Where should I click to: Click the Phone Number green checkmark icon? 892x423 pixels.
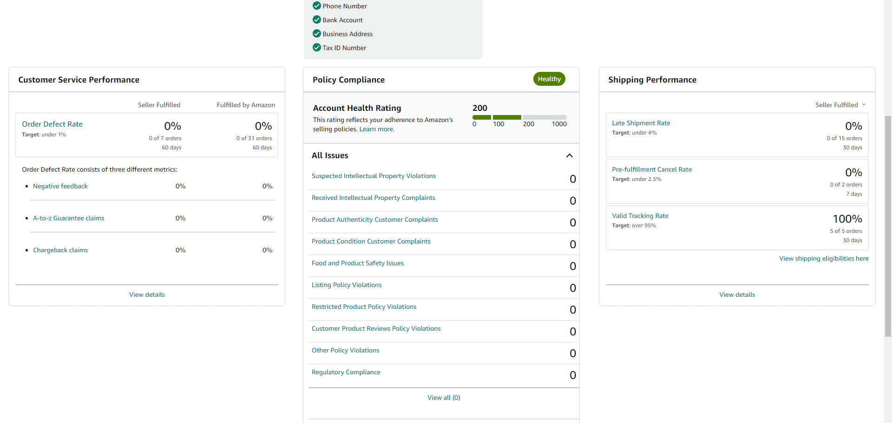click(317, 6)
